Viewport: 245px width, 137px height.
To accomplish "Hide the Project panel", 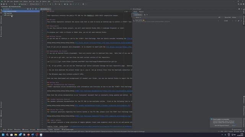I will pos(38,9).
